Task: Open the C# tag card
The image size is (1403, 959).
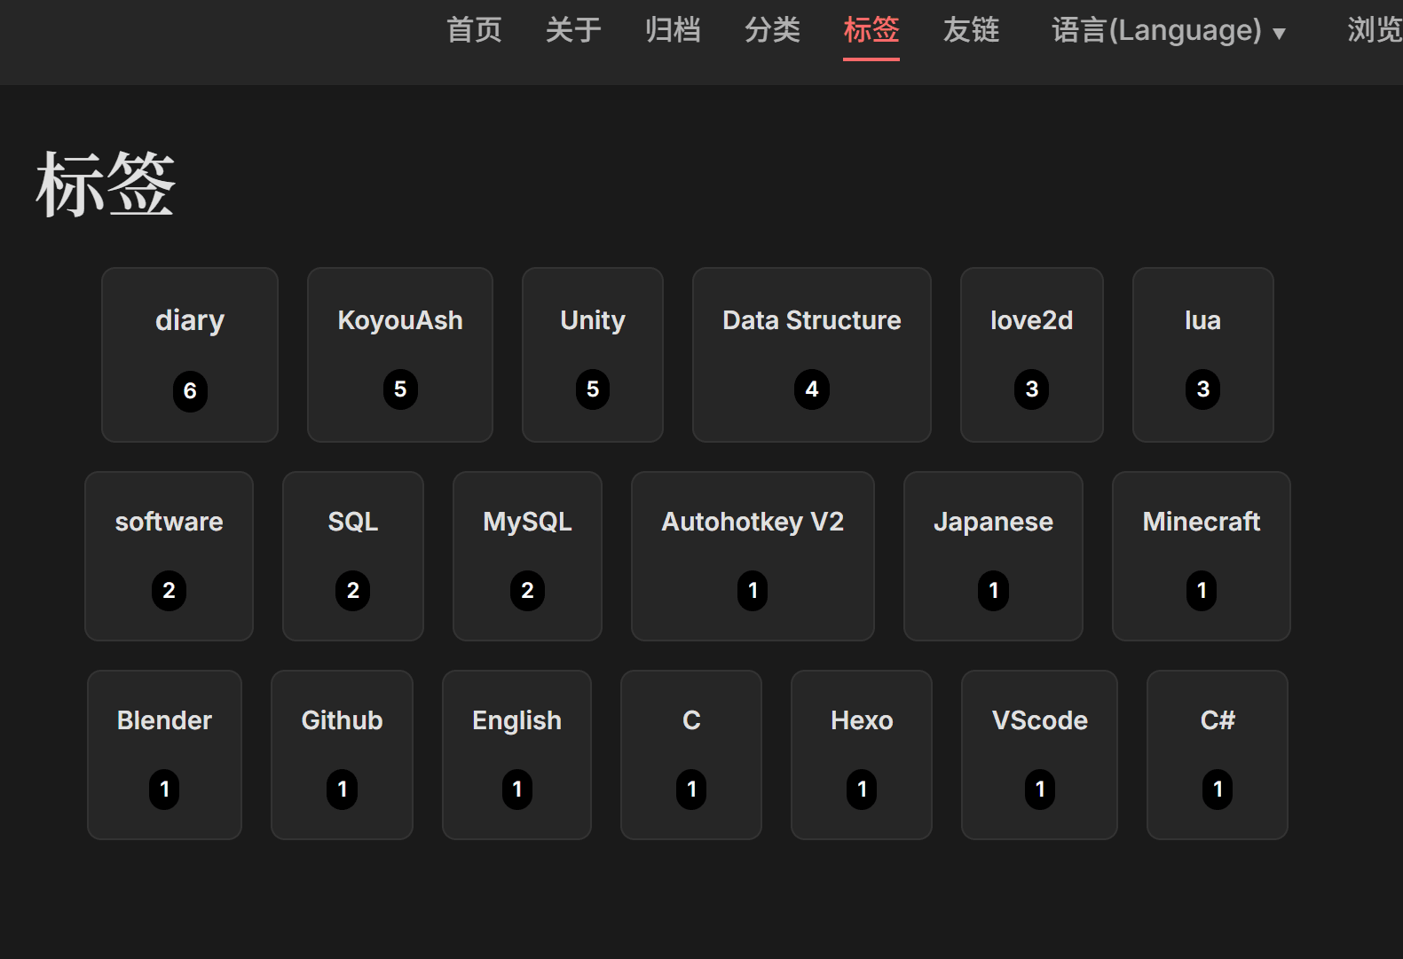Action: (x=1217, y=754)
